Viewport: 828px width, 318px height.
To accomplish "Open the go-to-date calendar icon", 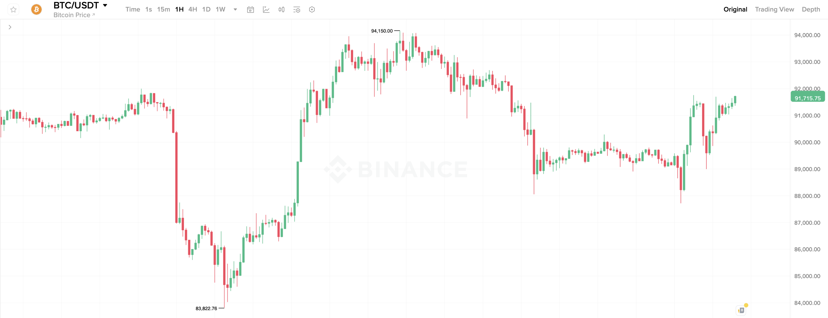I will pyautogui.click(x=250, y=10).
